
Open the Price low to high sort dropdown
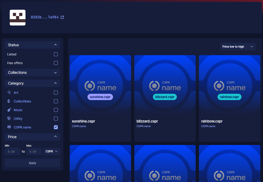pos(238,46)
